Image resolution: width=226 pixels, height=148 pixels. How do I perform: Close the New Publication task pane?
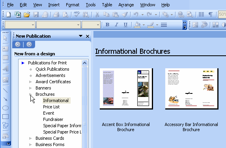tap(87, 36)
